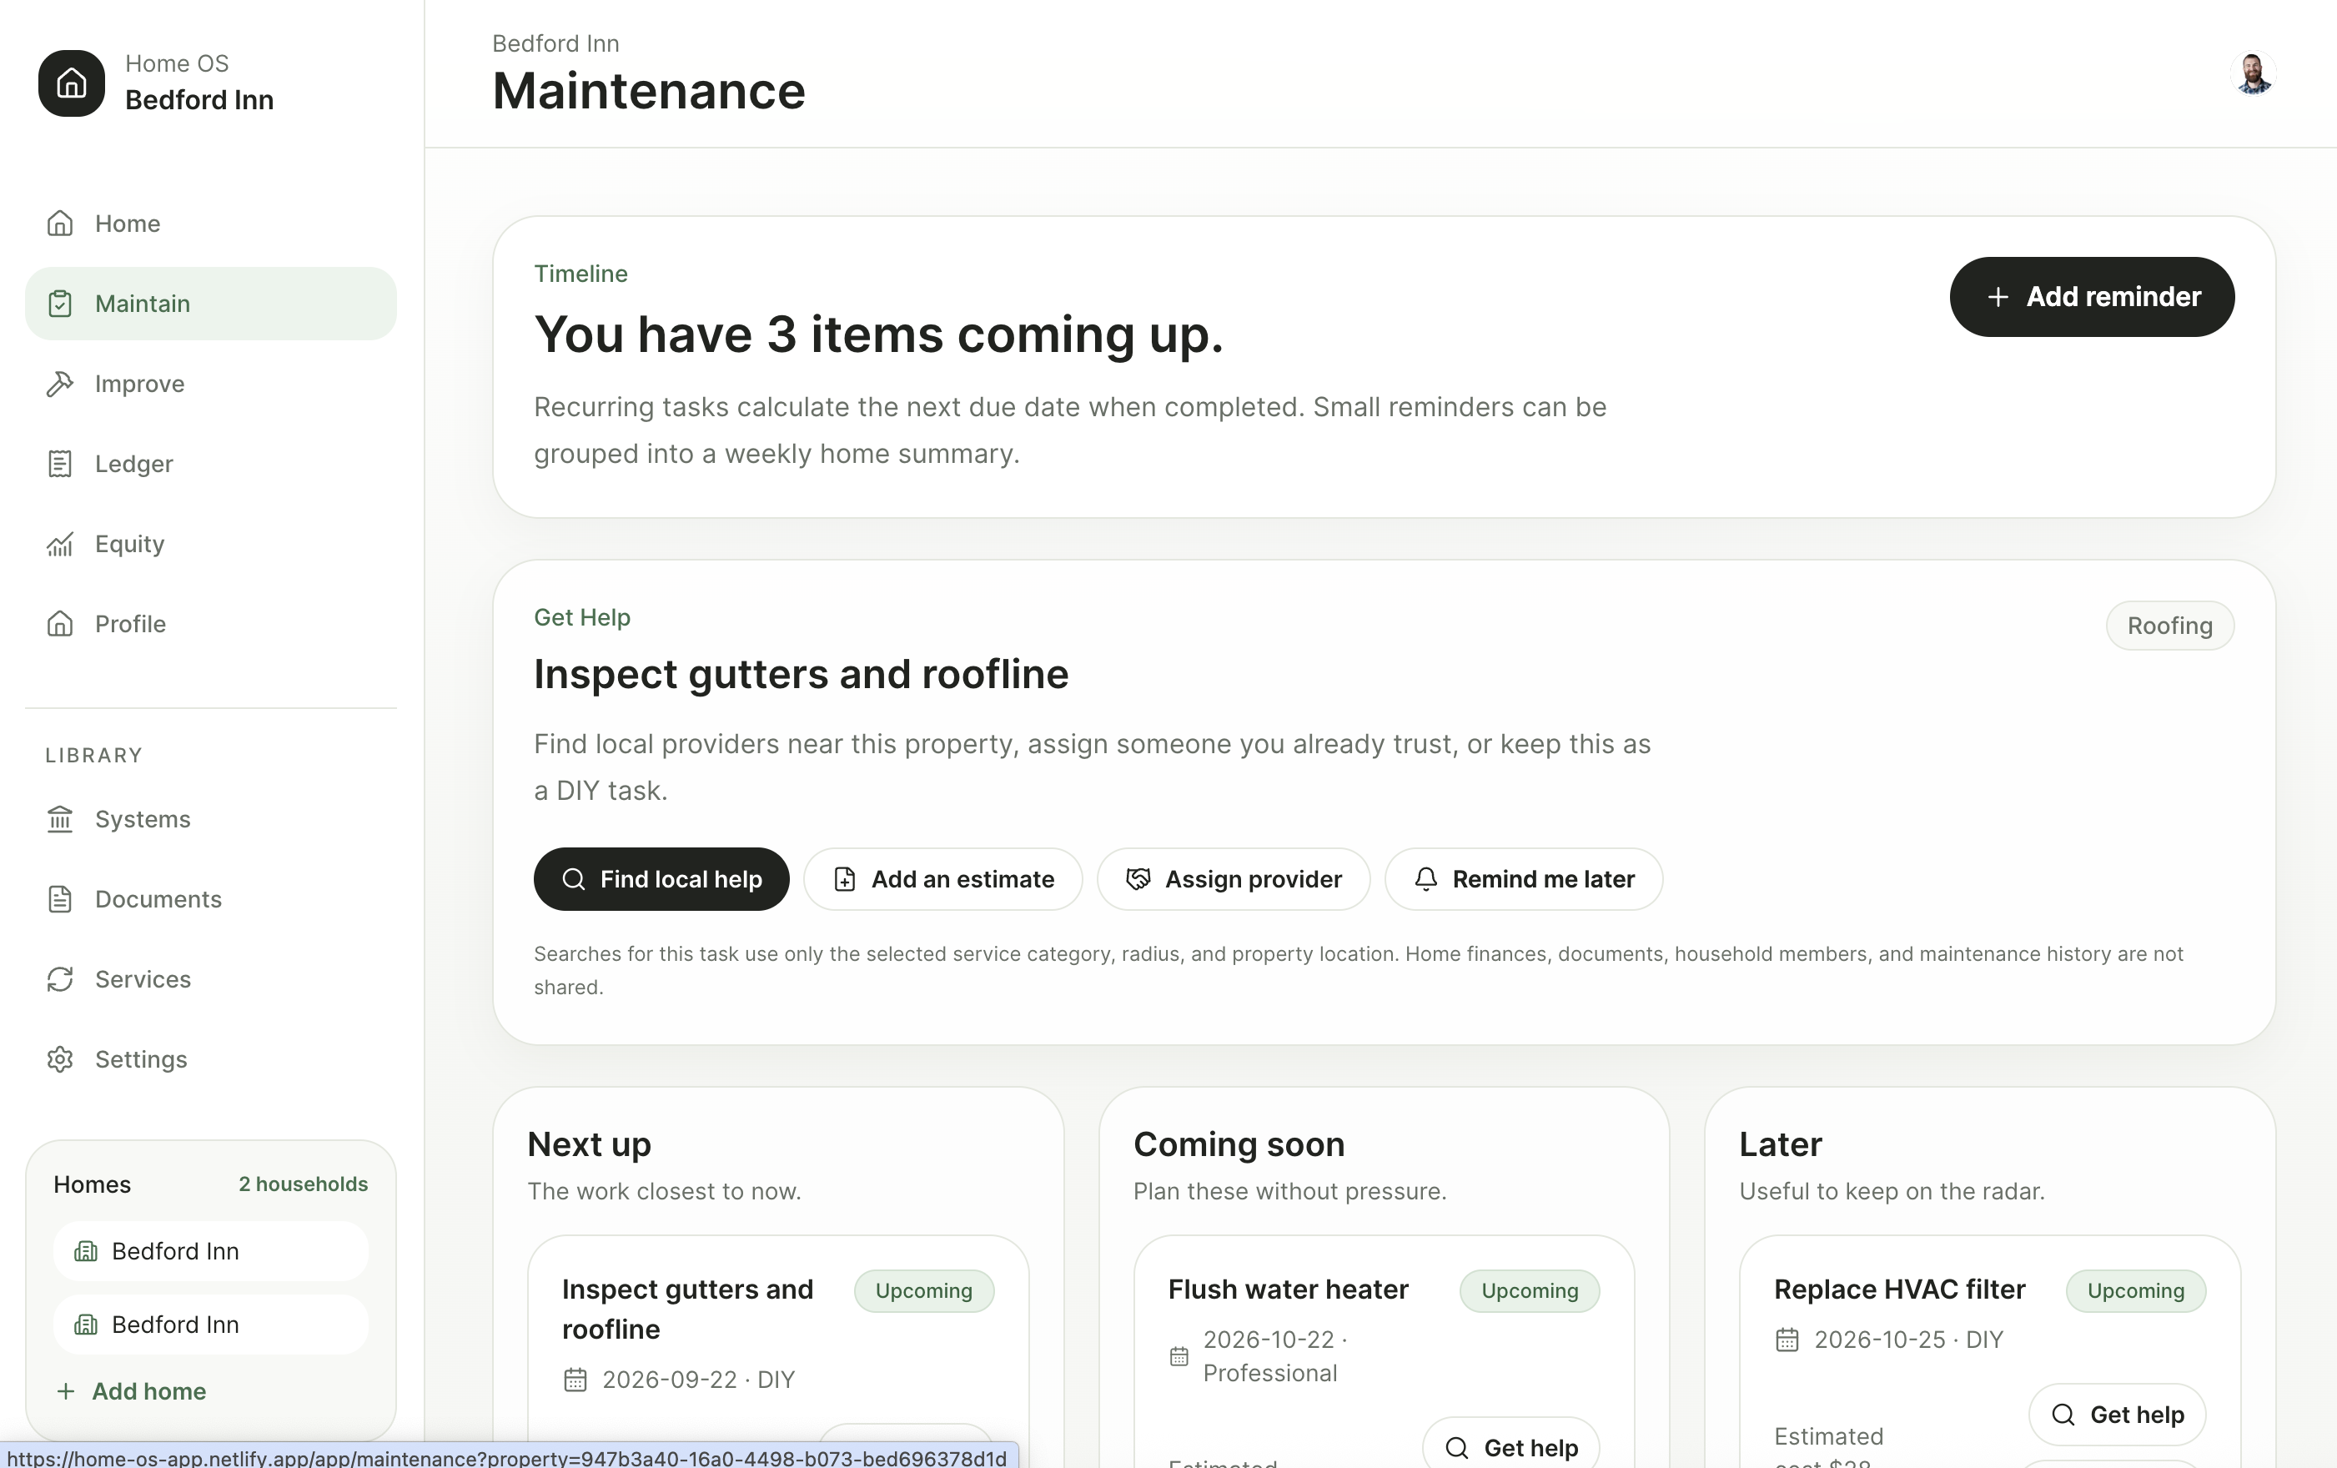The height and width of the screenshot is (1468, 2337).
Task: Click the Home nav house icon
Action: pos(60,224)
